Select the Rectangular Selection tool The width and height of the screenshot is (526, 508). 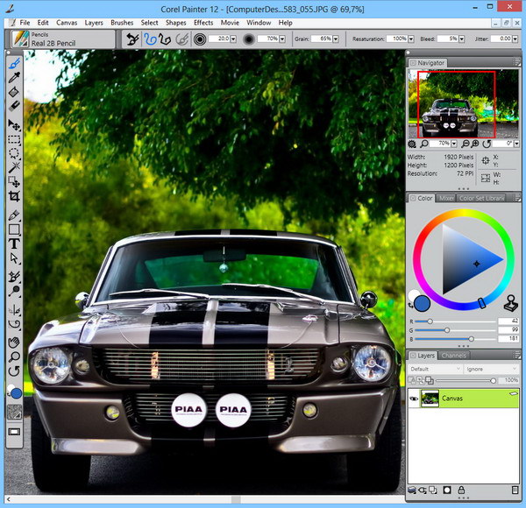tap(14, 139)
